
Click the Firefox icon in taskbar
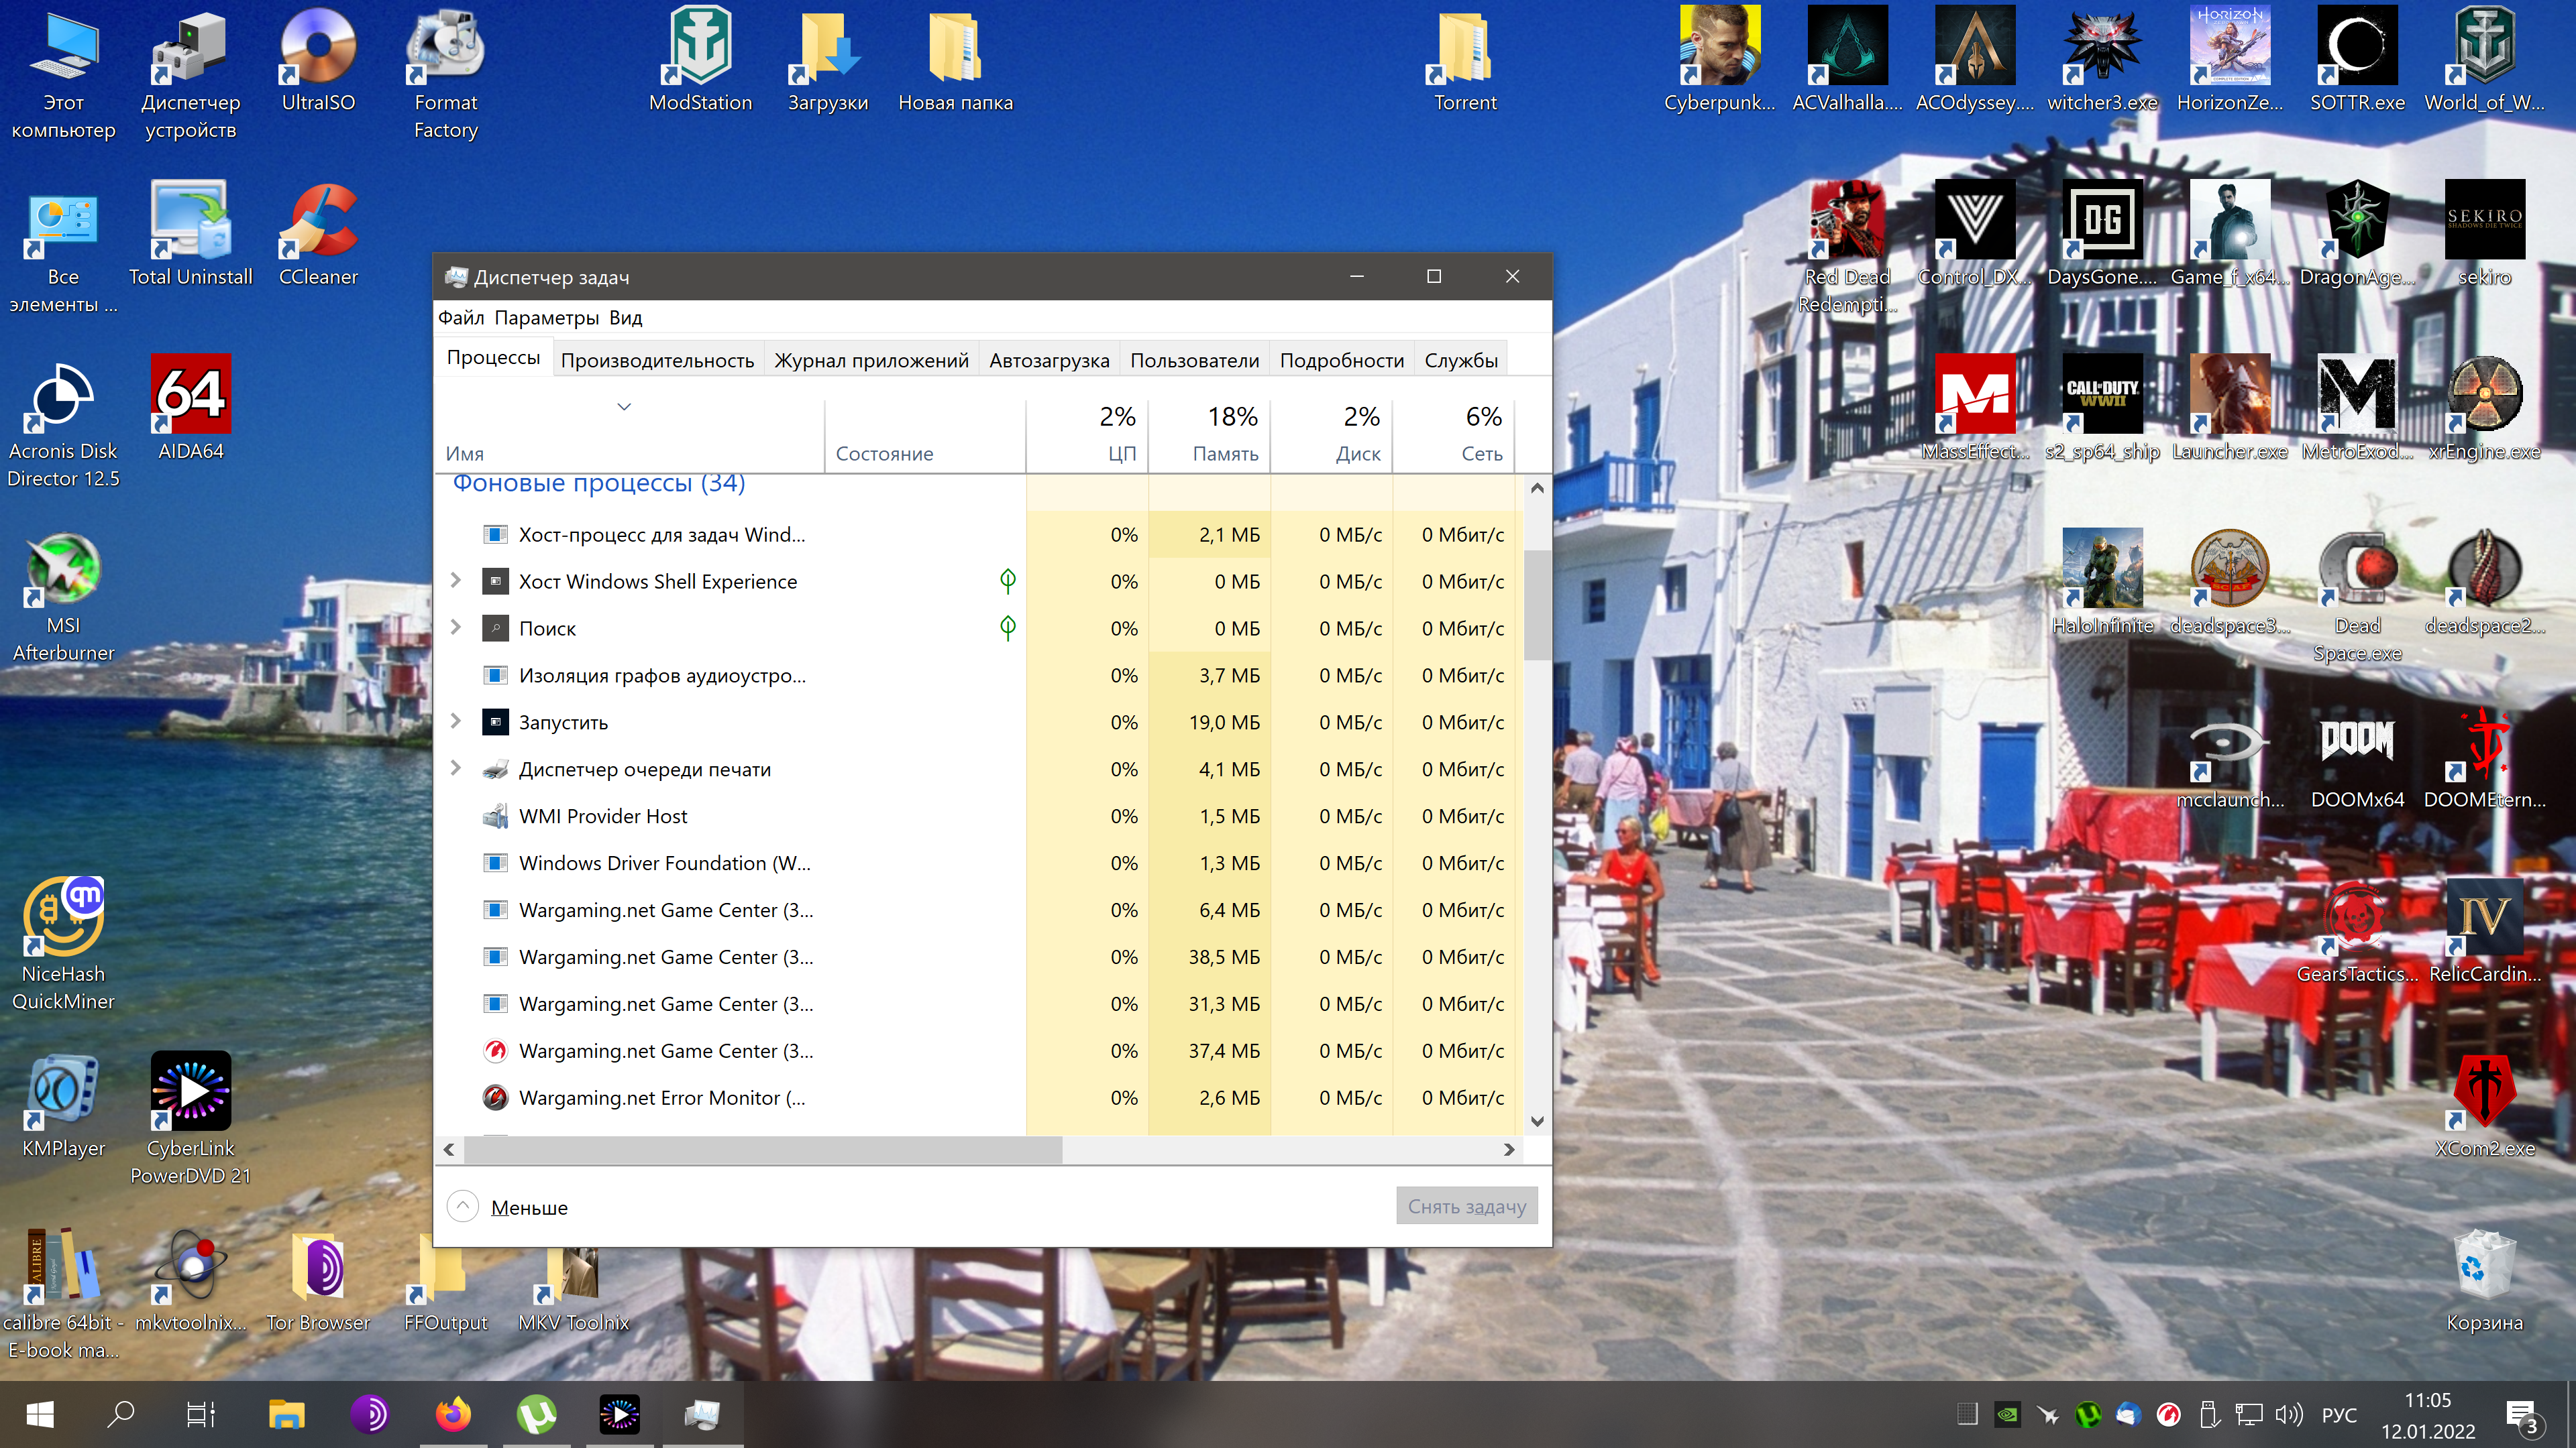[x=453, y=1414]
